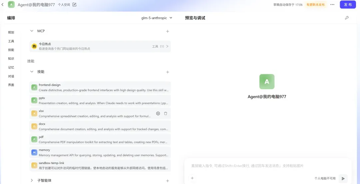Click the 预览与调试 panel title
The image size is (360, 184).
tap(195, 18)
